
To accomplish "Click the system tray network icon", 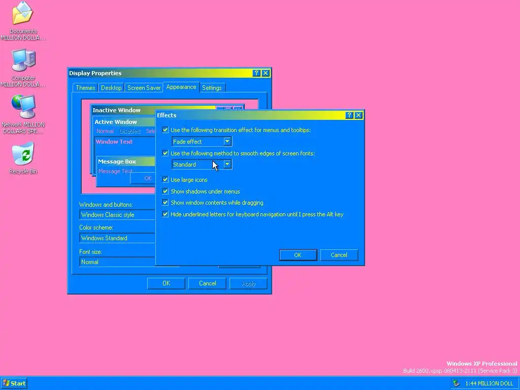I will (x=457, y=383).
